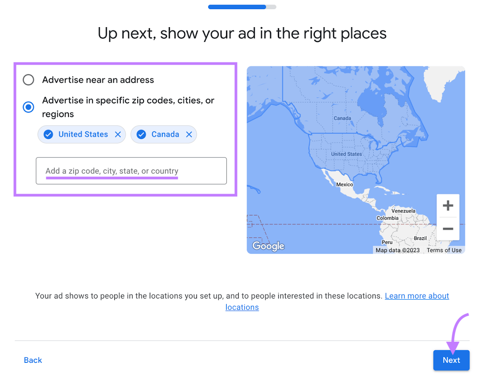Open the Learn more about locations link
This screenshot has height=377, width=483.
(417, 295)
